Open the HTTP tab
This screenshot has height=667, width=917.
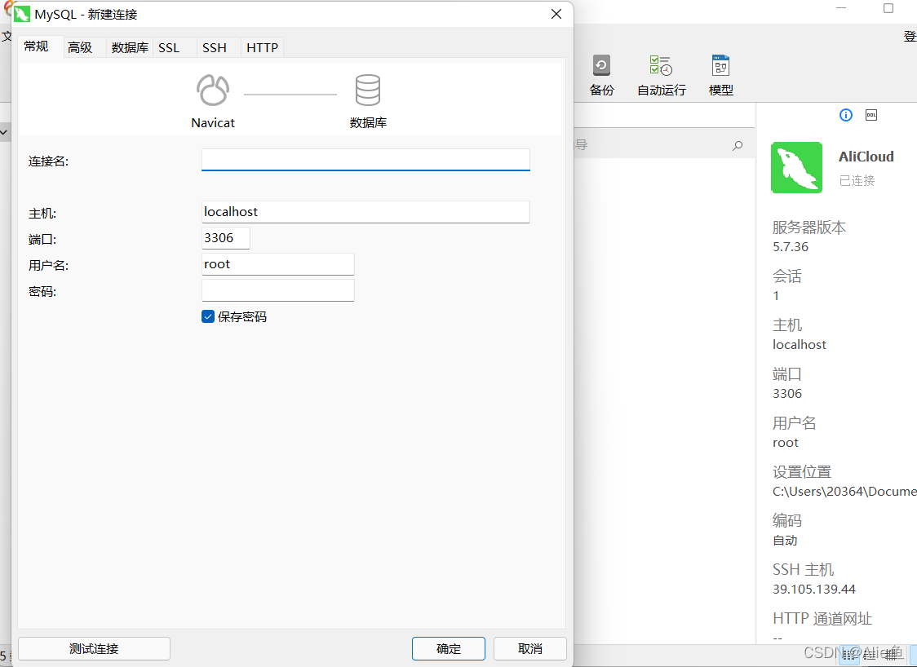(x=262, y=47)
